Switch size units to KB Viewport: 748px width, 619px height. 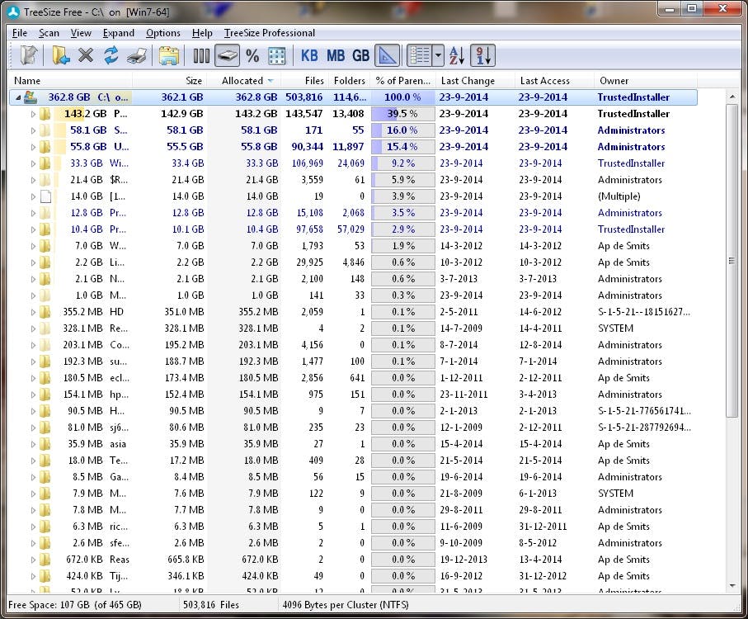click(x=309, y=55)
